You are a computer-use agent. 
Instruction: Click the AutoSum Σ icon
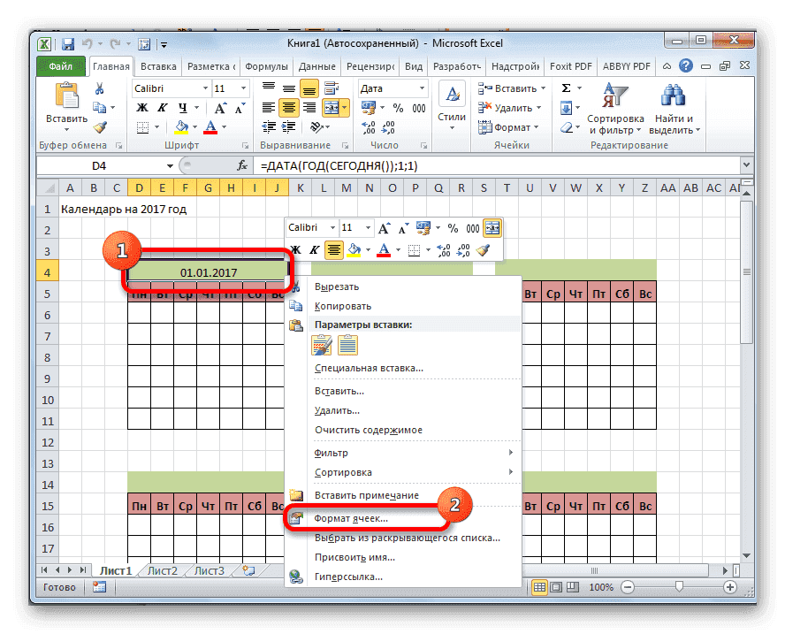coord(565,88)
